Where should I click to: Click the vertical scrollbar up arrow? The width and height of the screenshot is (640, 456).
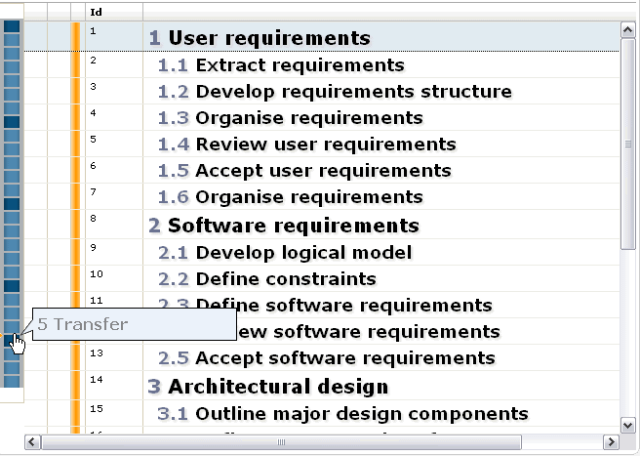[x=627, y=30]
